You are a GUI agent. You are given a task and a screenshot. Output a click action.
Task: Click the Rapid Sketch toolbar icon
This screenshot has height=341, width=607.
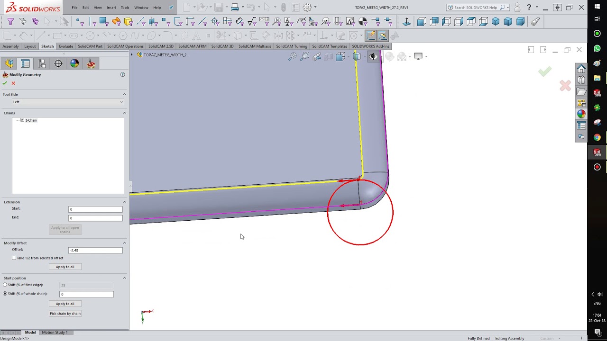point(371,36)
